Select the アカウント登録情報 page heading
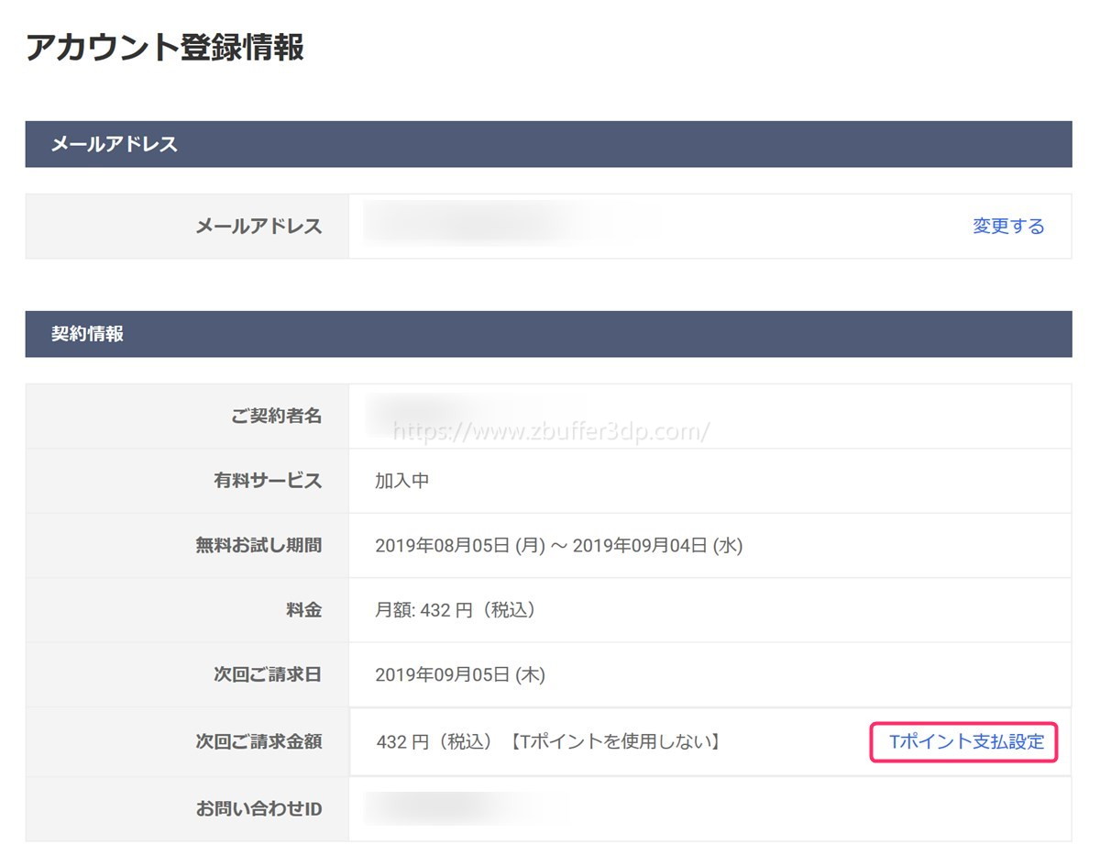Viewport: 1100px width, 856px height. (x=165, y=47)
